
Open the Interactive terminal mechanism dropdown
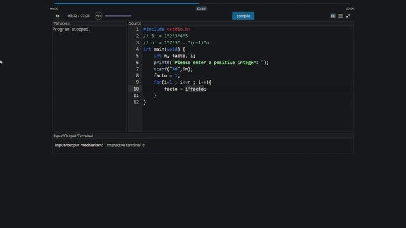point(126,145)
